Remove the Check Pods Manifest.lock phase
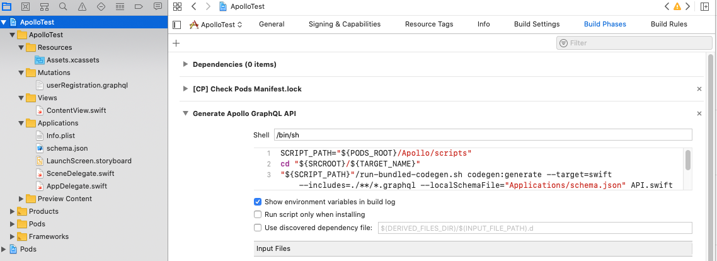This screenshot has width=717, height=261. point(699,89)
